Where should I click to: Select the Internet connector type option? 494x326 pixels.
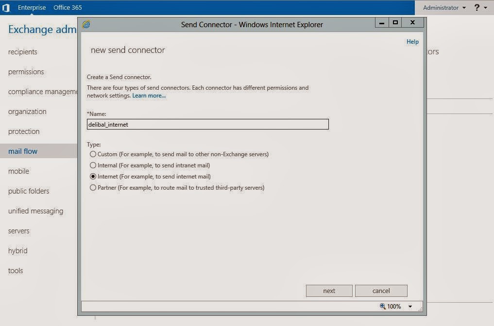[93, 177]
